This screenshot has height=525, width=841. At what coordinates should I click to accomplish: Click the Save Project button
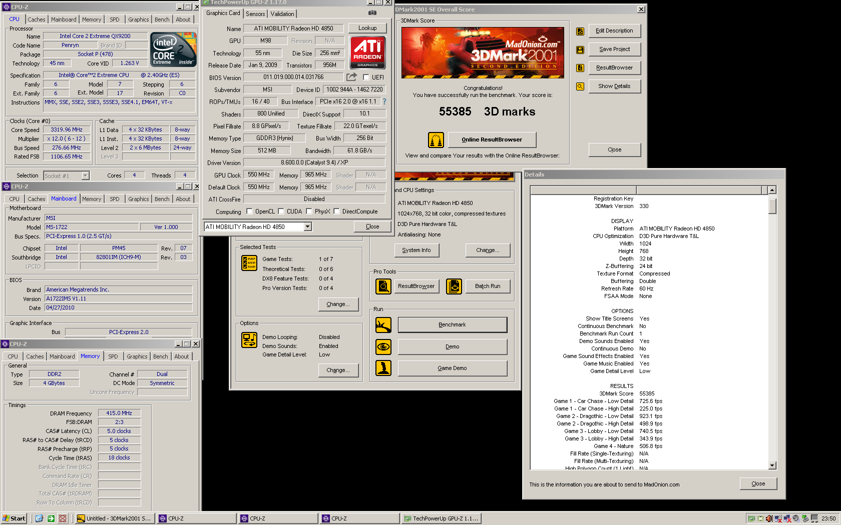tap(614, 49)
